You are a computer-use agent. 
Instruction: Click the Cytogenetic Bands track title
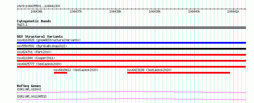(x=34, y=21)
